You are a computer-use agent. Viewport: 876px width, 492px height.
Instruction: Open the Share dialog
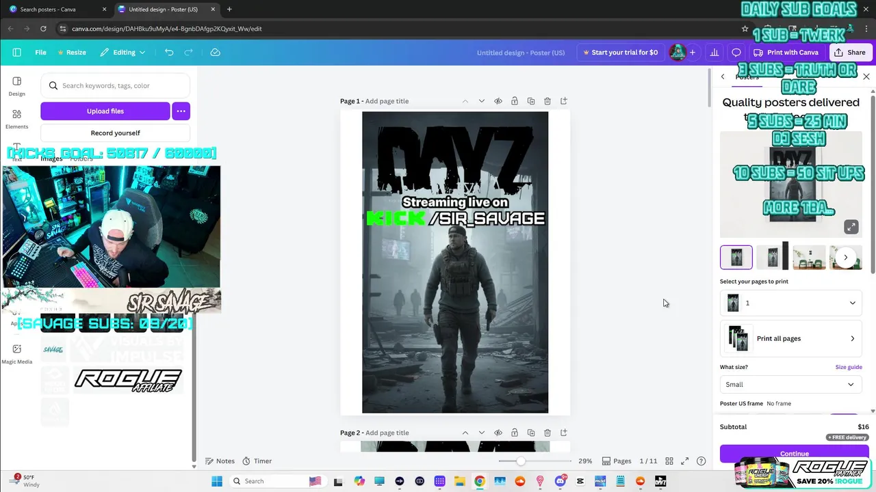pyautogui.click(x=850, y=52)
